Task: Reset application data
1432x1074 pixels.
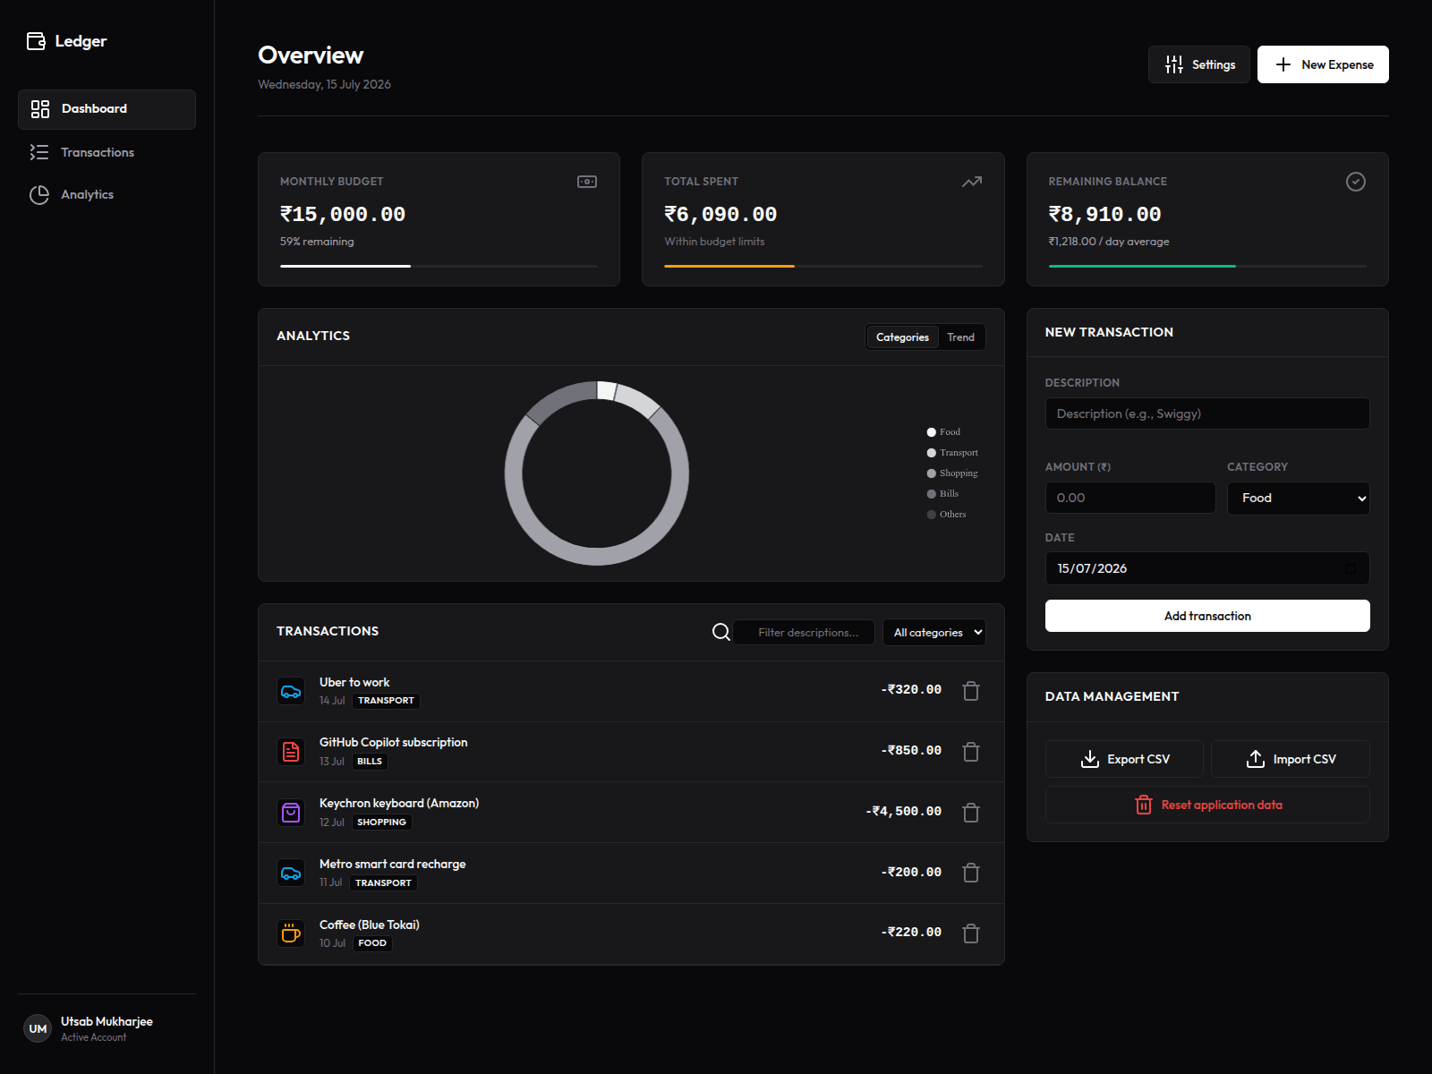Action: coord(1207,805)
